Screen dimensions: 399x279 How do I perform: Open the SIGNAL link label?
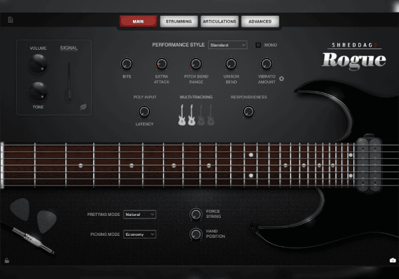pos(68,48)
